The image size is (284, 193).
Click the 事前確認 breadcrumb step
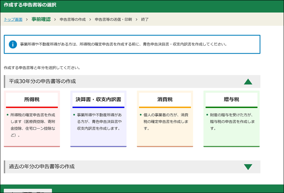[41, 19]
